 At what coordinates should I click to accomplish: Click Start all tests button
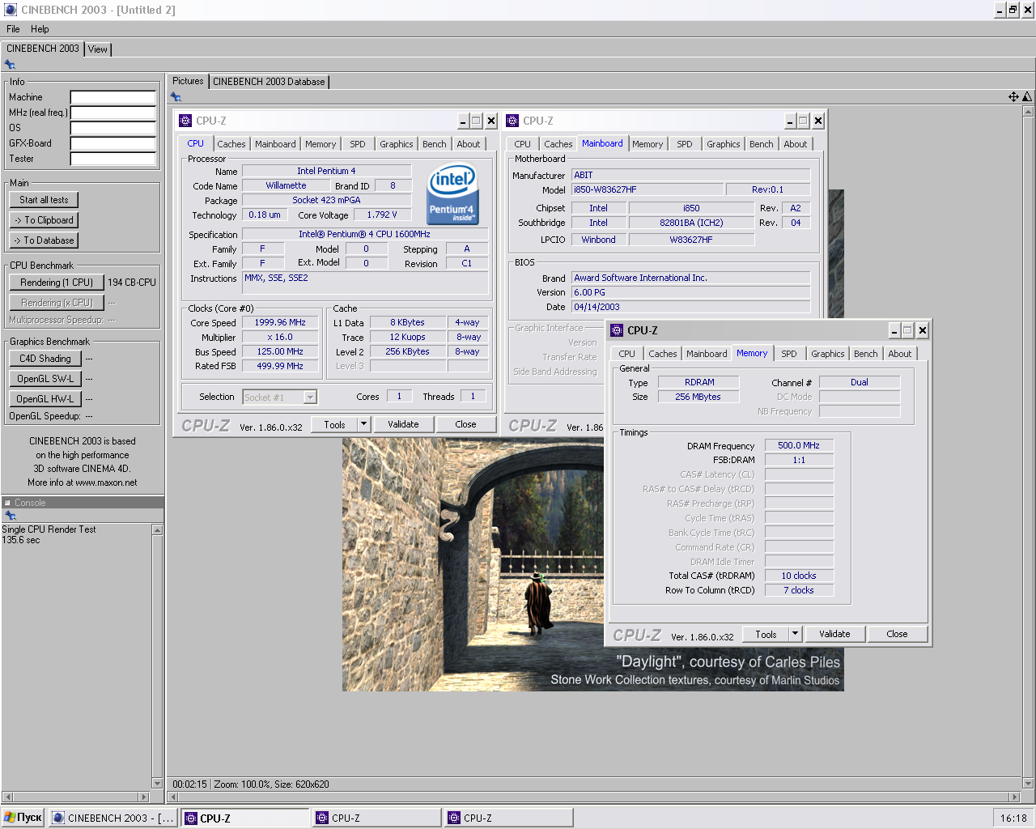coord(44,200)
